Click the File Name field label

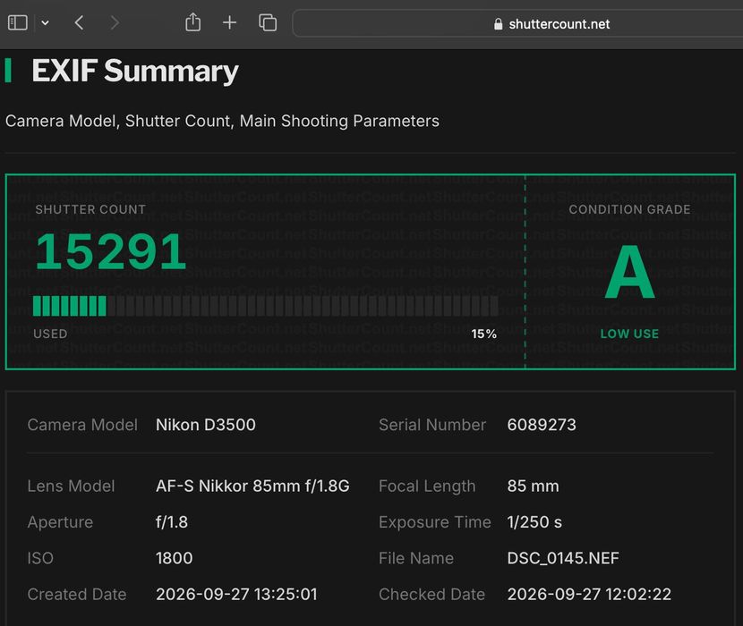click(416, 558)
